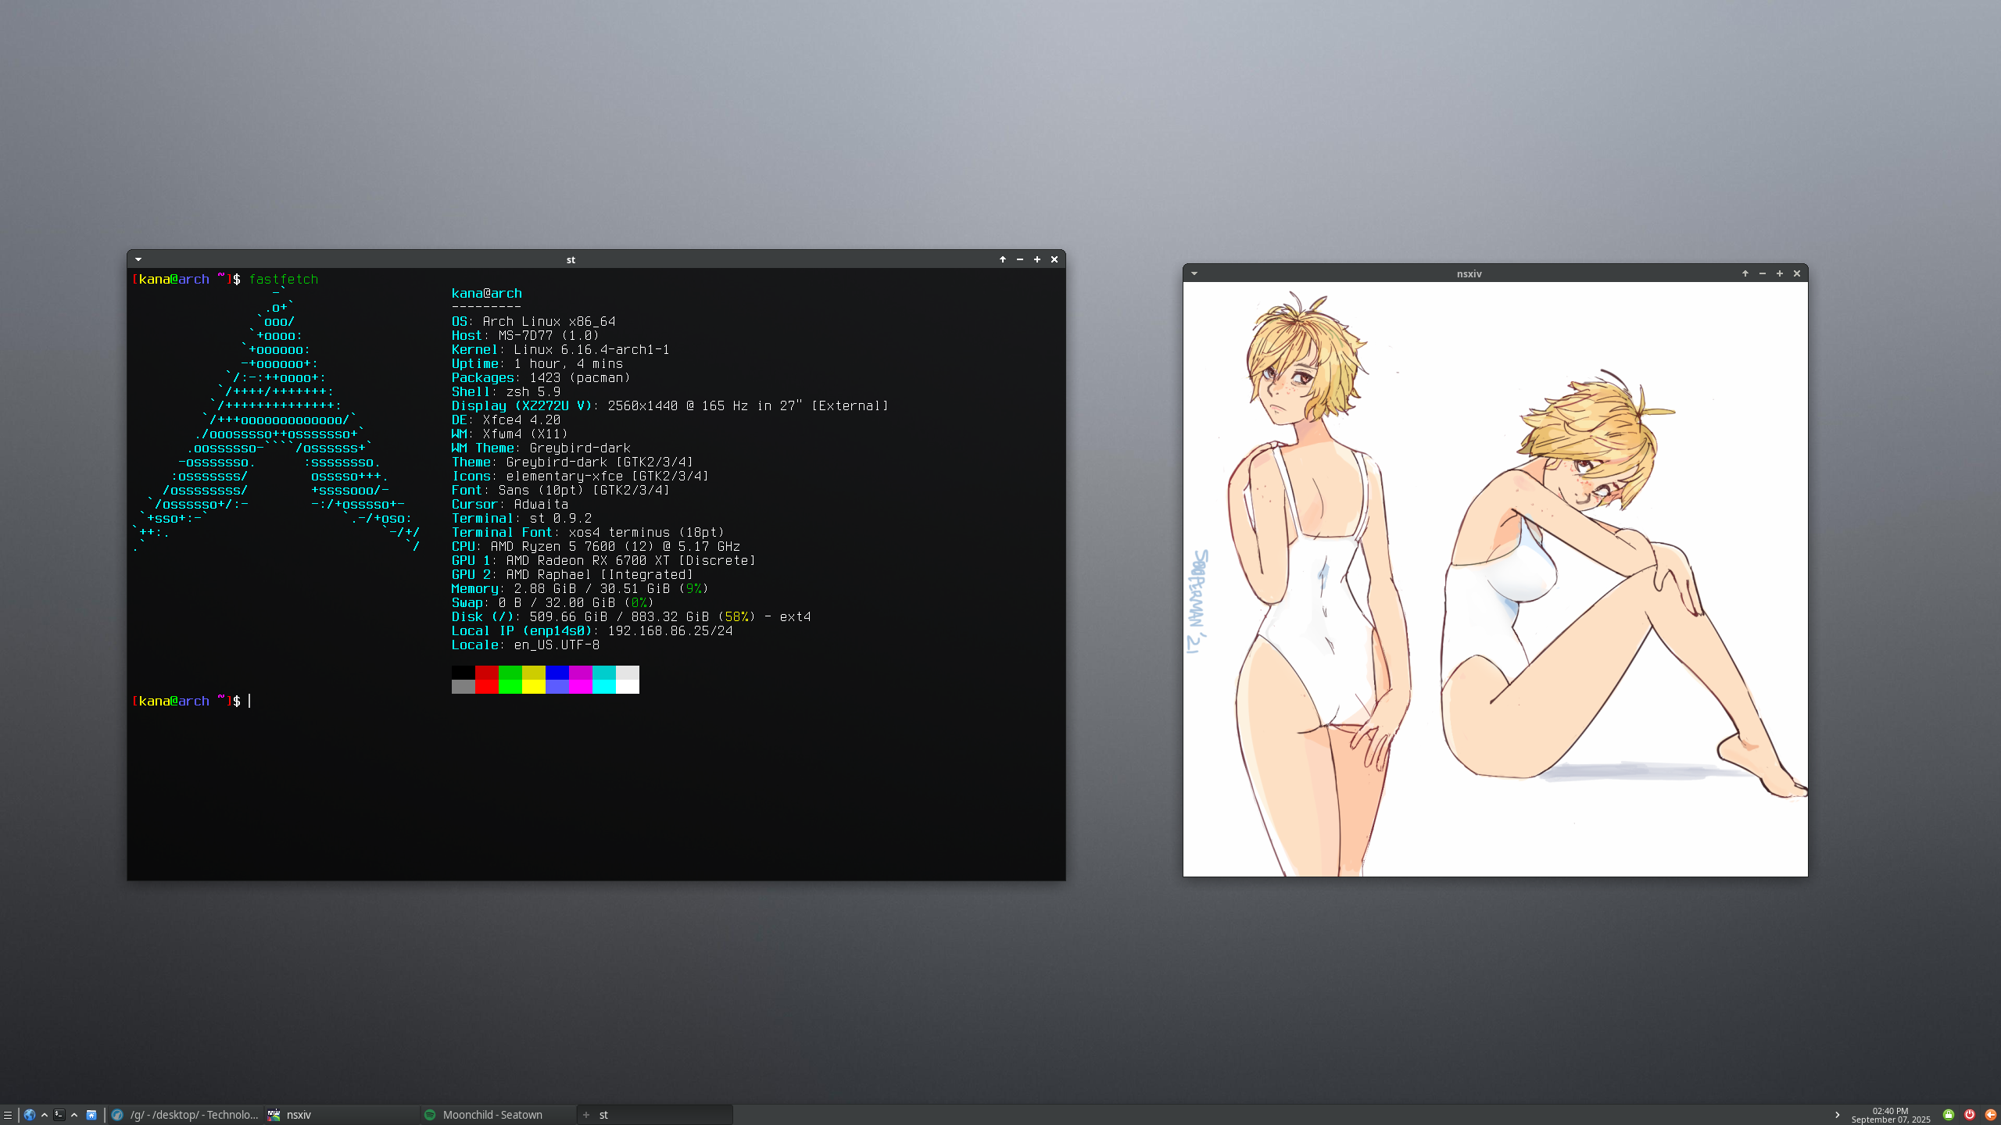2001x1125 pixels.
Task: Click the 'OS: Arch Linux x86_64' line
Action: point(533,321)
